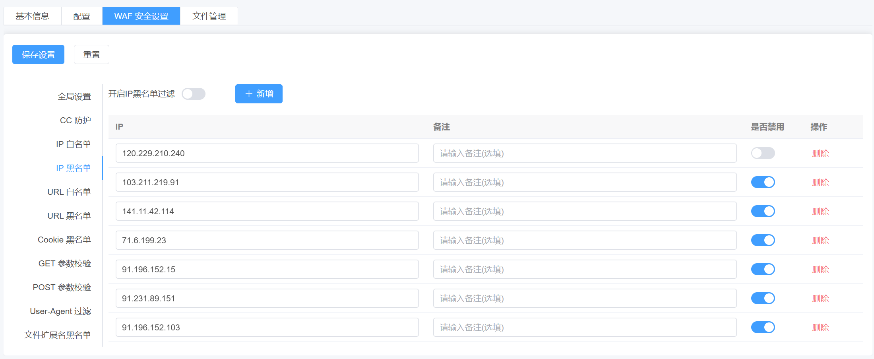Enable the 开启IP黑名单过滤 switch
This screenshot has width=874, height=359.
(x=194, y=94)
